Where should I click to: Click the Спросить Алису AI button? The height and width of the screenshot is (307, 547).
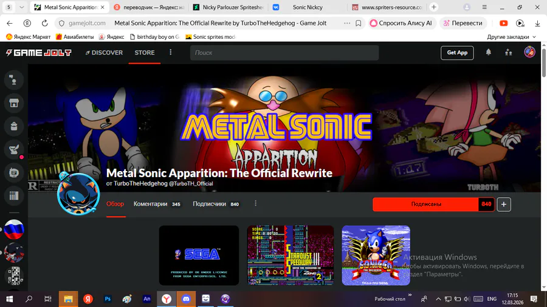[x=401, y=23]
